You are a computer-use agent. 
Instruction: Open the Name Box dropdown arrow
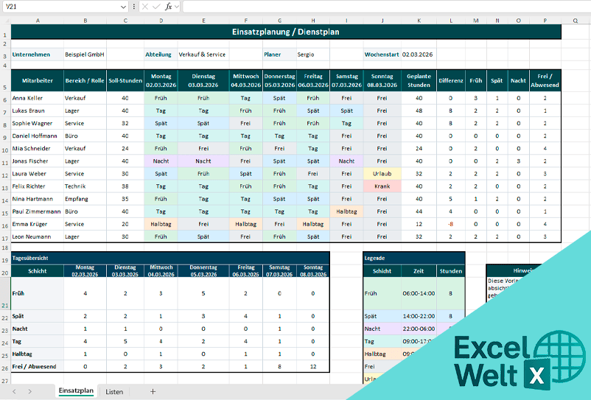123,7
